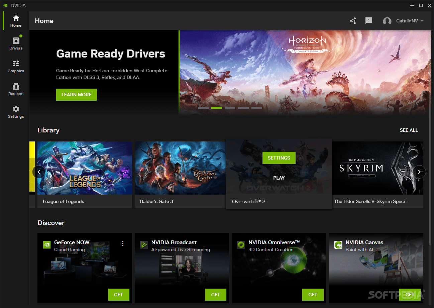Image resolution: width=434 pixels, height=308 pixels.
Task: Open the feedback notification icon
Action: point(369,21)
